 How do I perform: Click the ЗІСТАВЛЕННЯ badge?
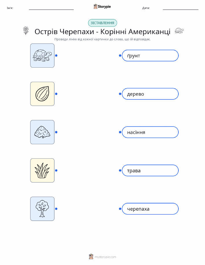coord(102,23)
